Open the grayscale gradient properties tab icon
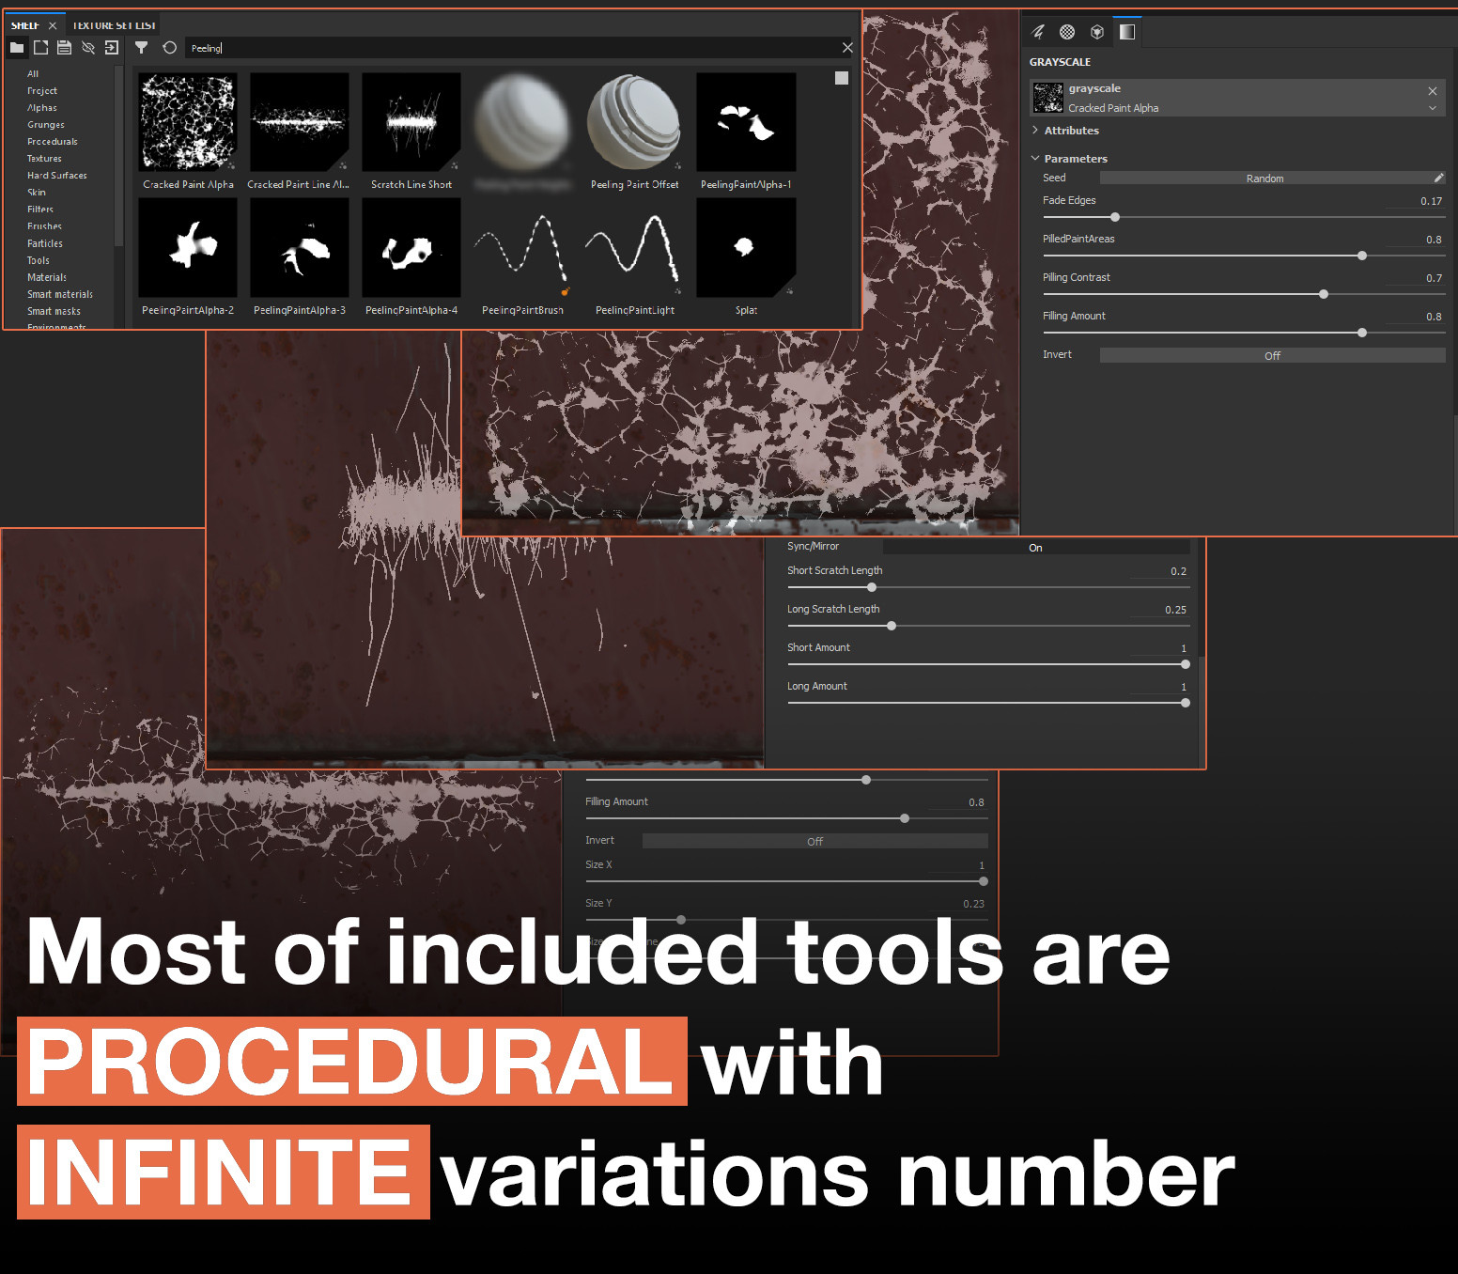The image size is (1458, 1274). coord(1127,32)
